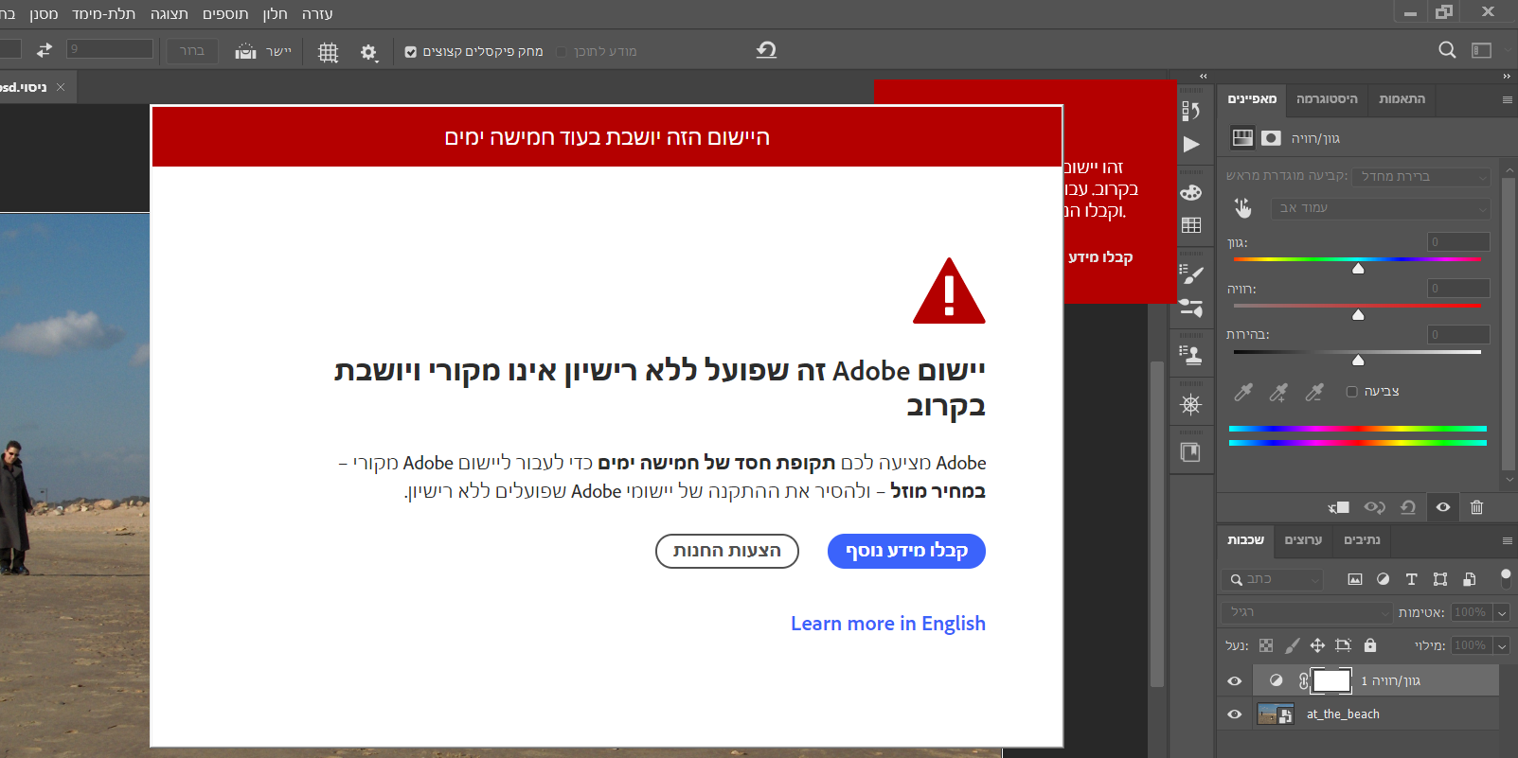This screenshot has width=1518, height=758.
Task: Open the 'רגיל' blend mode dropdown
Action: [1308, 612]
